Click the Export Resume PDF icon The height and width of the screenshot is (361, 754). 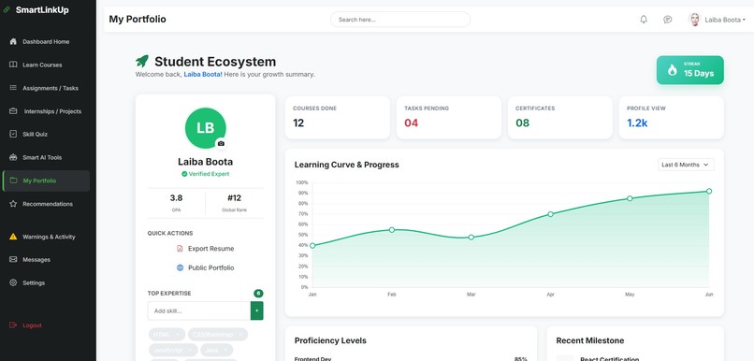180,249
